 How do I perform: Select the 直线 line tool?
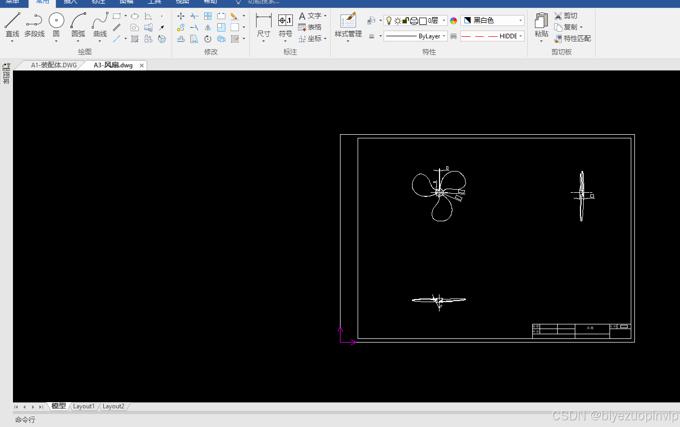12,26
